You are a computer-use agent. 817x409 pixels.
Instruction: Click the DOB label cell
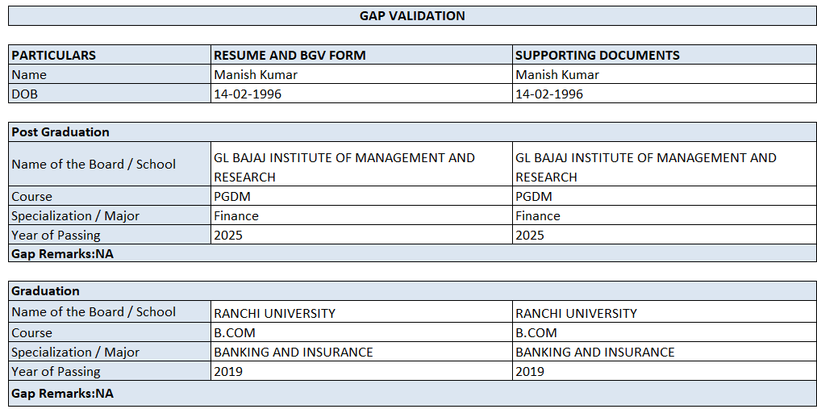pos(25,94)
